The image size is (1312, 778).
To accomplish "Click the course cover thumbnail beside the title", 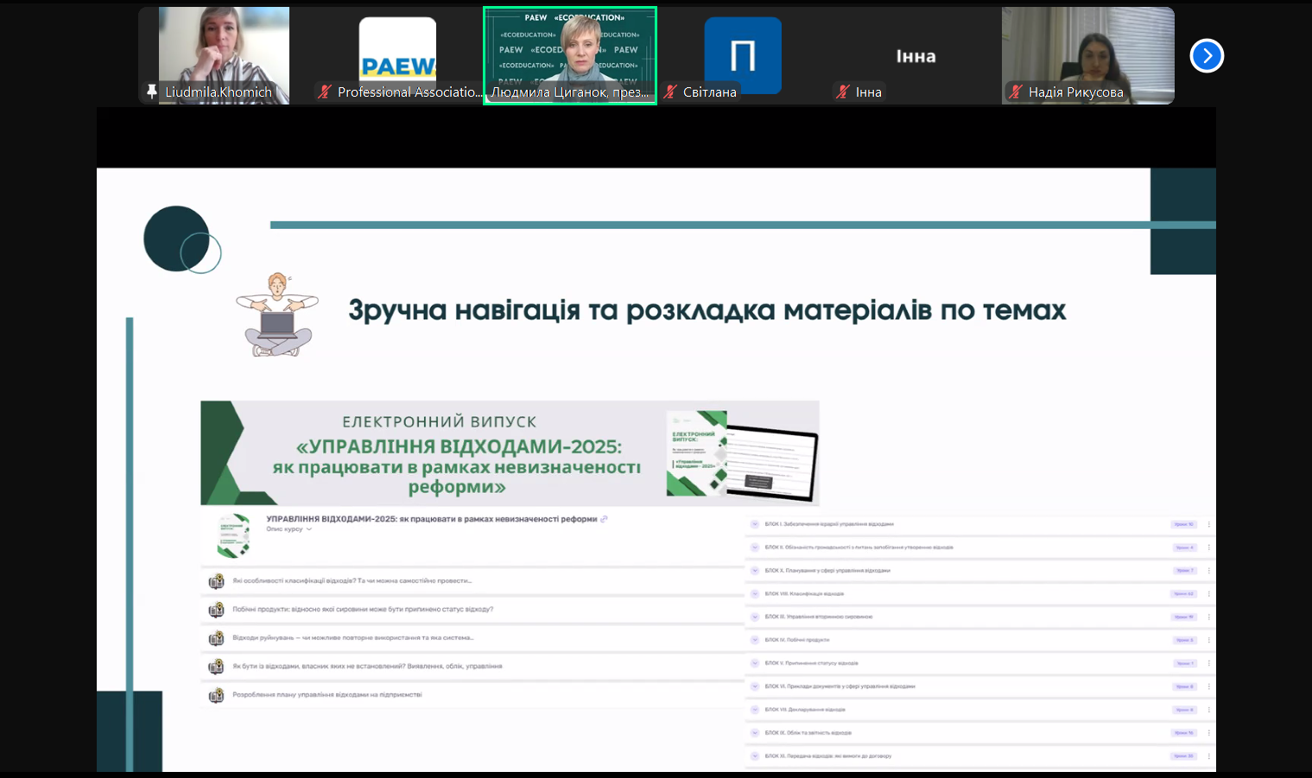I will click(233, 535).
